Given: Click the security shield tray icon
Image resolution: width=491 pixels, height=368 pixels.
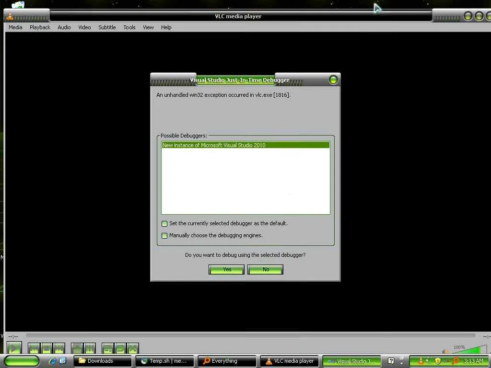Looking at the screenshot, I should pyautogui.click(x=438, y=361).
